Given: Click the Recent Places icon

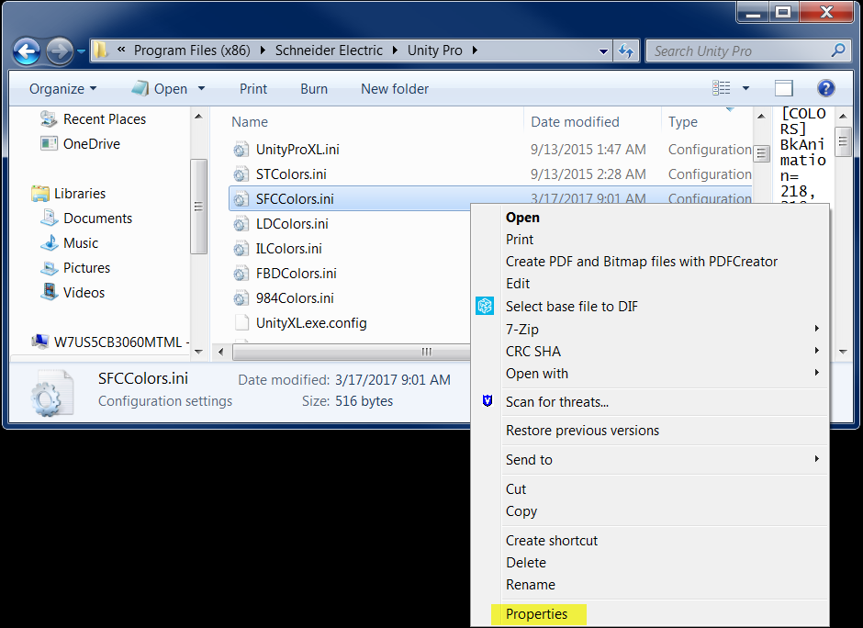Looking at the screenshot, I should (49, 118).
